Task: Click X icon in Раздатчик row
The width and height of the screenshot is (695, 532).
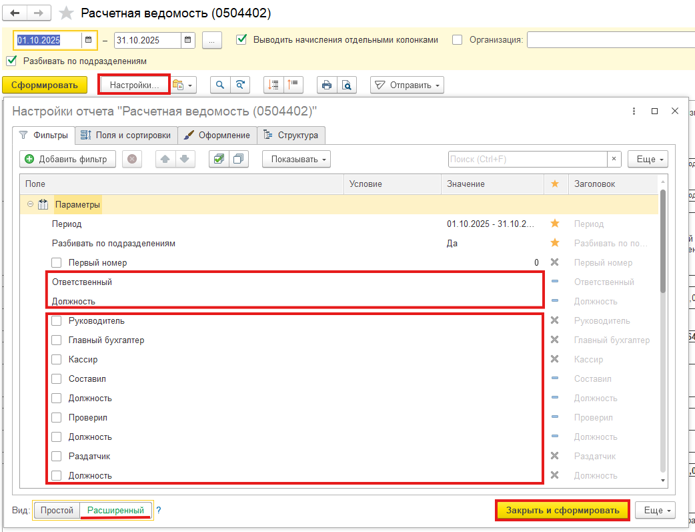Action: [x=554, y=456]
